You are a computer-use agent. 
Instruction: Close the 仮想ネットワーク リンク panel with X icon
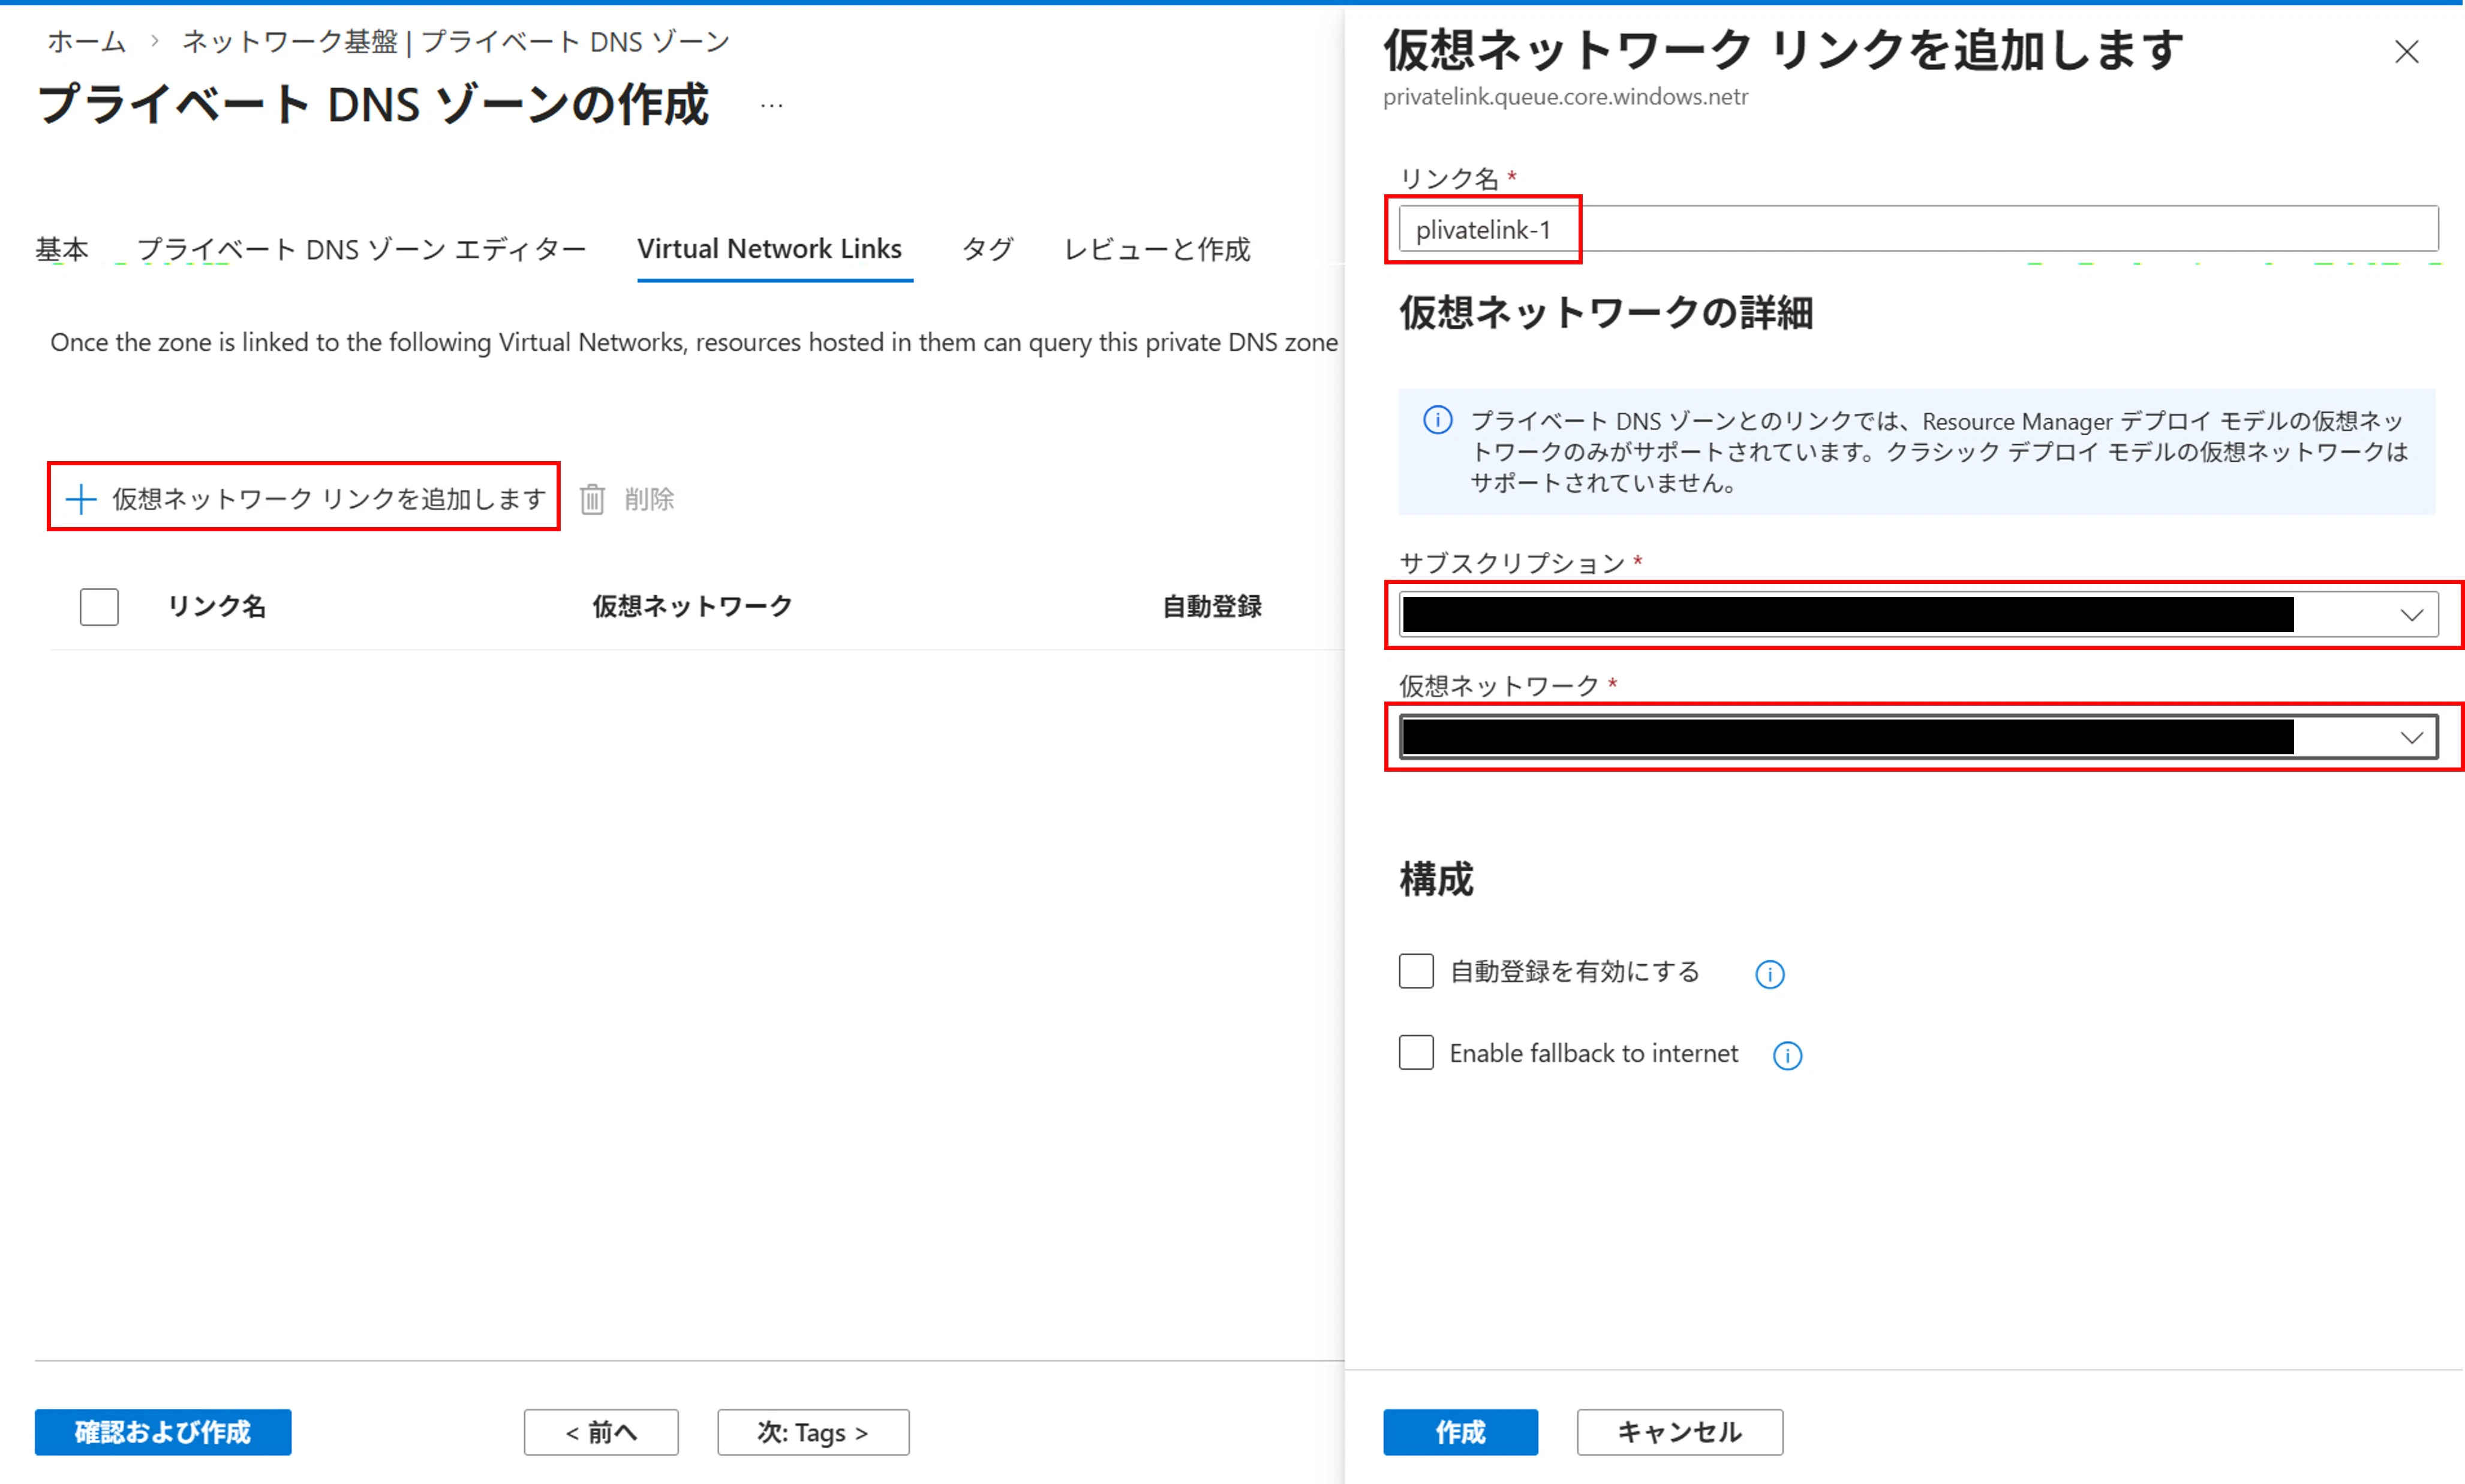(x=2407, y=51)
